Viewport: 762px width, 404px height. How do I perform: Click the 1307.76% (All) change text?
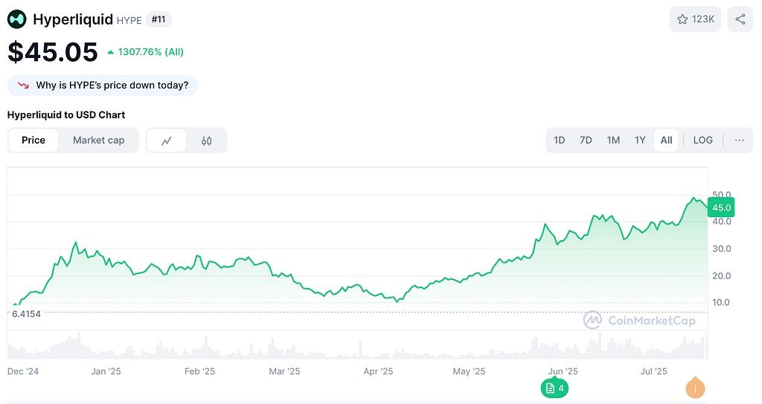[150, 52]
